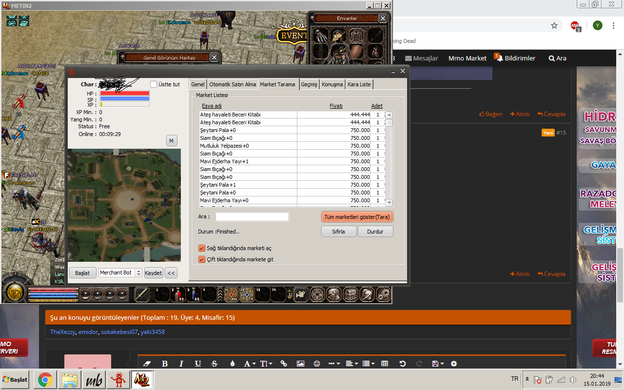Show hidden system tray icons
The width and height of the screenshot is (624, 390).
[x=527, y=379]
